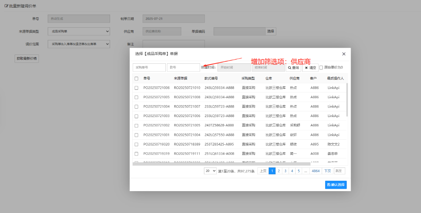Click the 查询 search button
Screen dimensions: 421x213
click(293, 68)
